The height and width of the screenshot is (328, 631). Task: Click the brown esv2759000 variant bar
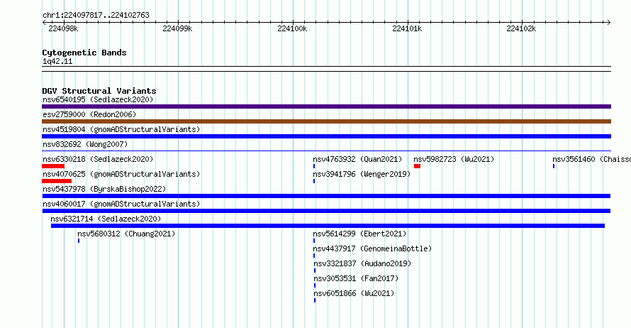[x=326, y=121]
